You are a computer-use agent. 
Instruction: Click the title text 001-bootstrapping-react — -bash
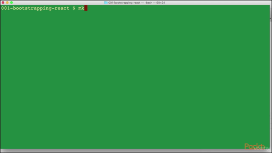[x=130, y=3]
